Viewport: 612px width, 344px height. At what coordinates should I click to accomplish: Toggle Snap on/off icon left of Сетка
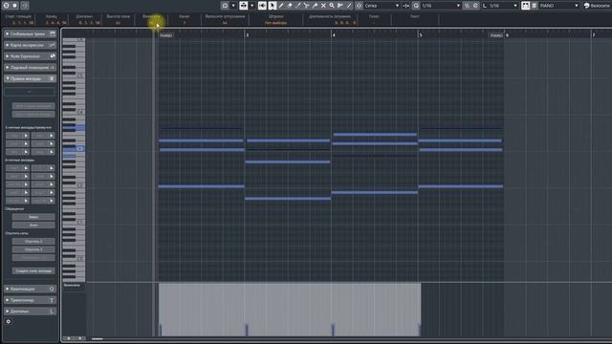click(x=360, y=6)
